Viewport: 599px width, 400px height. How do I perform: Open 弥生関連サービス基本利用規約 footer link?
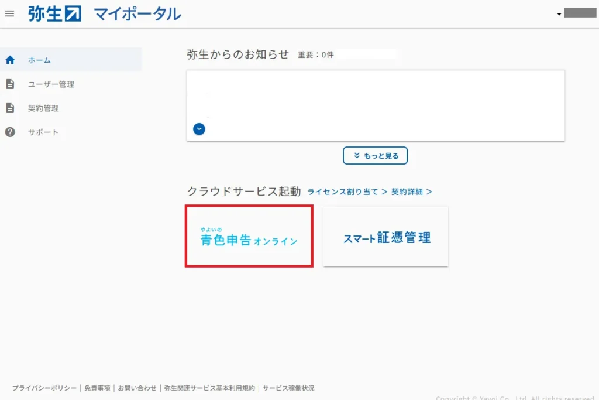(209, 388)
